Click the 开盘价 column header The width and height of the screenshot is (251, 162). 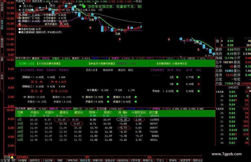tap(35, 112)
